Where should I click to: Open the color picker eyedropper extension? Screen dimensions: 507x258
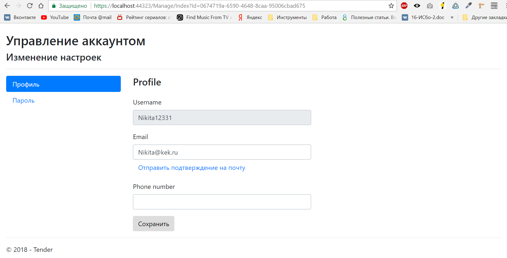click(468, 6)
